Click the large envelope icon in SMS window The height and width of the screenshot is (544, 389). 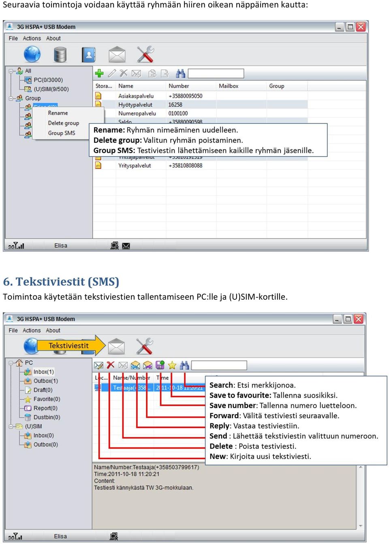[x=116, y=346]
